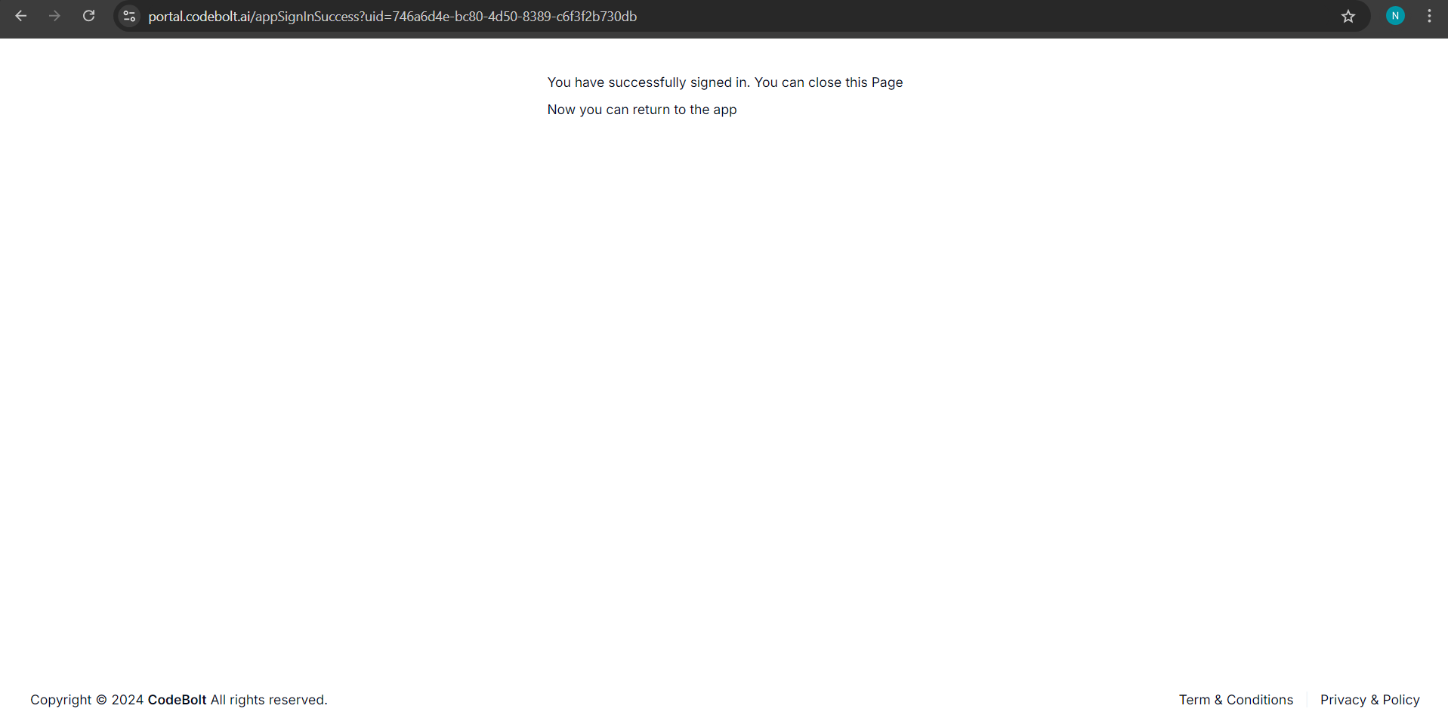Select the portal.codebolt.ai URL in address bar

[392, 17]
